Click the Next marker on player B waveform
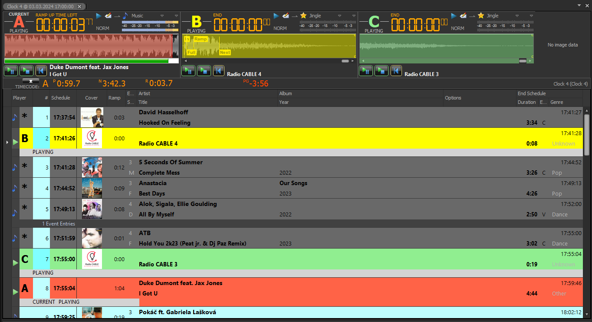The width and height of the screenshot is (592, 322). tap(225, 53)
